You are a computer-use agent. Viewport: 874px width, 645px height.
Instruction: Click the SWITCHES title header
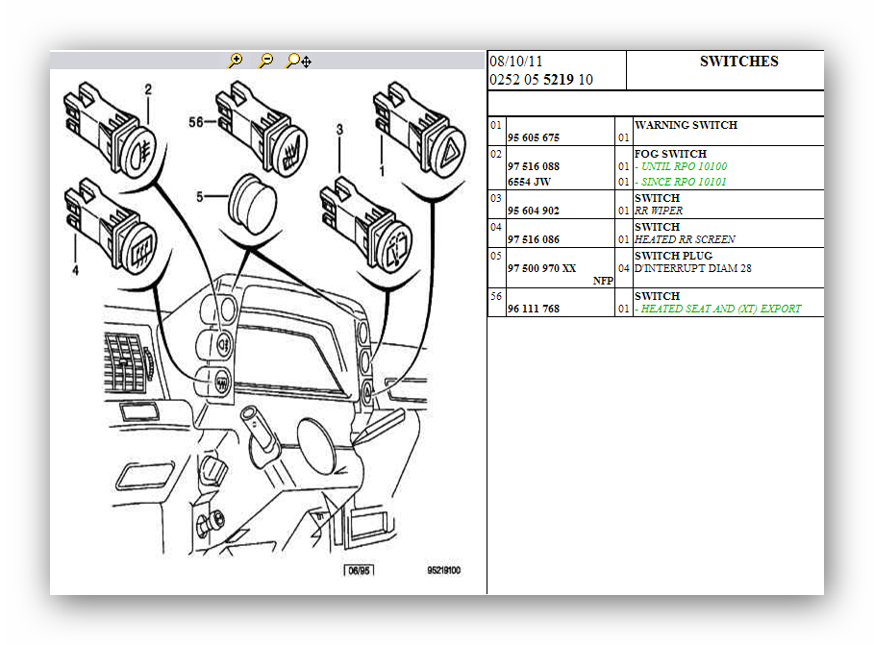pyautogui.click(x=739, y=62)
